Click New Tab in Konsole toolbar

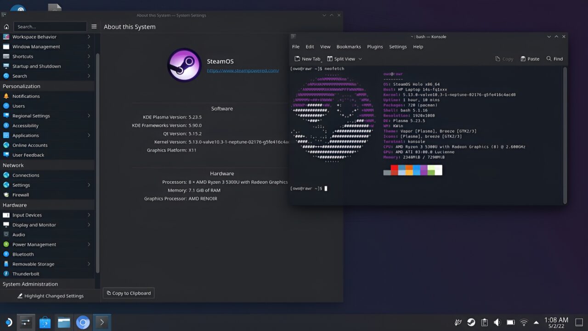point(307,59)
